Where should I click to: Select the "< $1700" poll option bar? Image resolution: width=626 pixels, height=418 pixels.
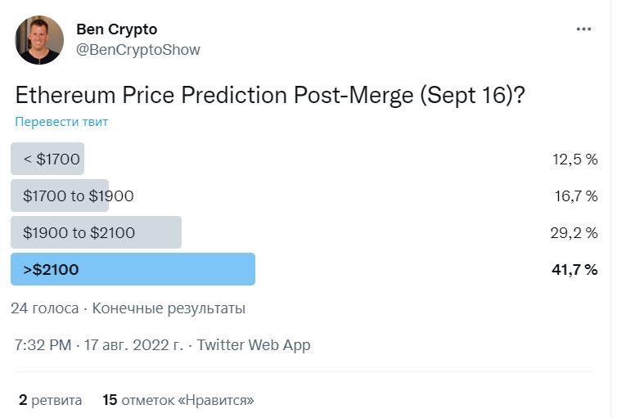click(48, 159)
